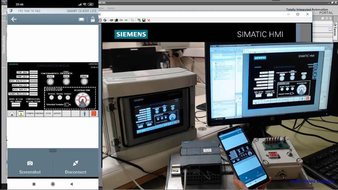The width and height of the screenshot is (338, 190).
Task: Tap the Wi-Fi icon in status bar
Action: [84, 4]
